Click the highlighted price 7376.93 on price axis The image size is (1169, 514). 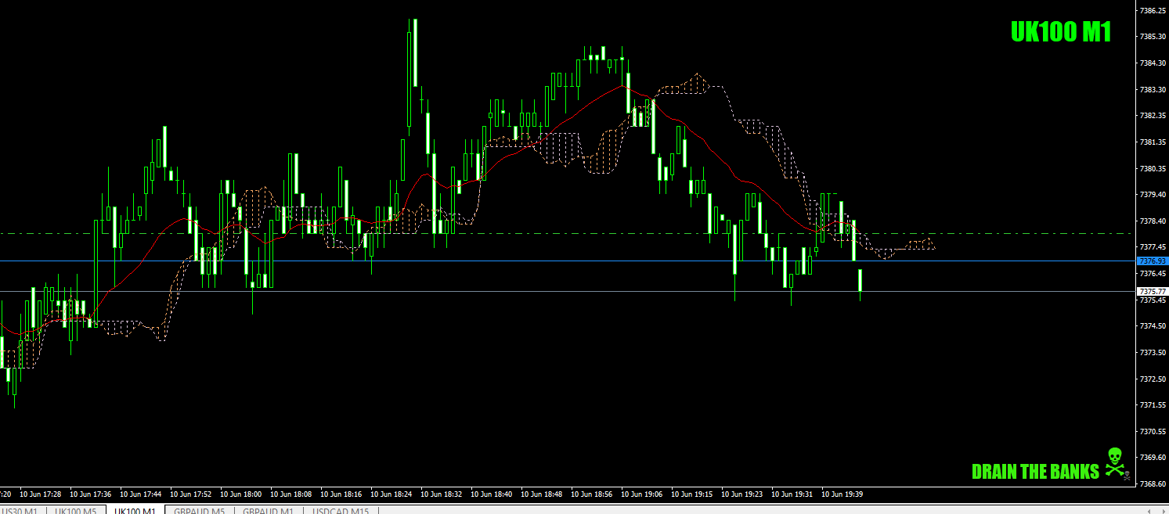(1151, 262)
